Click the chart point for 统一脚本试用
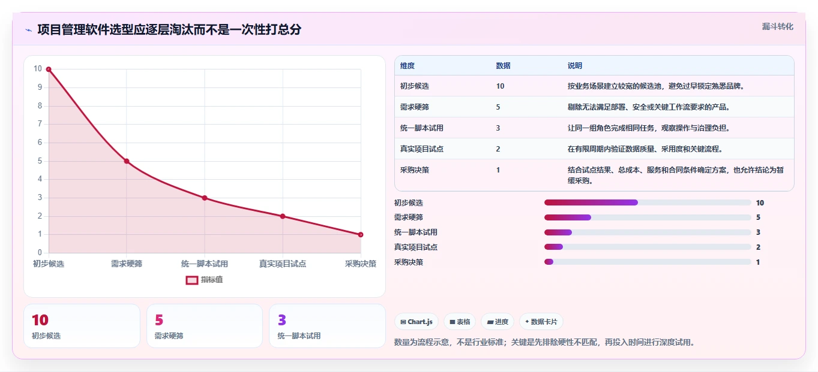 [x=205, y=198]
